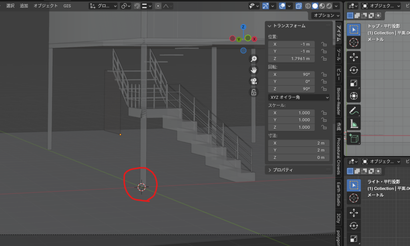The height and width of the screenshot is (246, 410).
Task: Select the Add Cube tool
Action: click(354, 138)
